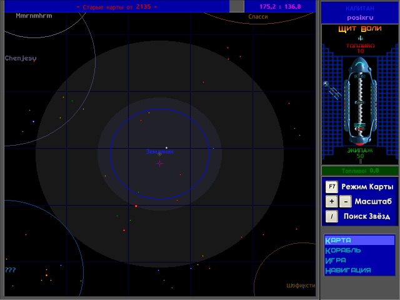Click the purple crosshair cursor on the map
Image resolution: width=400 pixels, height=300 pixels.
click(160, 163)
